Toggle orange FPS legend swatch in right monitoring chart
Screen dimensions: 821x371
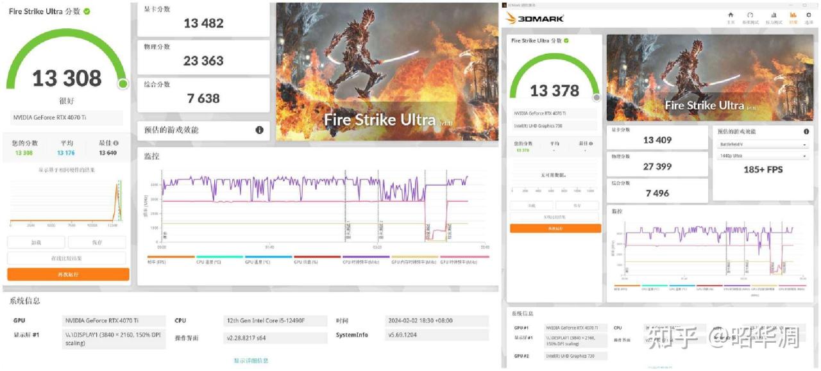pyautogui.click(x=627, y=286)
